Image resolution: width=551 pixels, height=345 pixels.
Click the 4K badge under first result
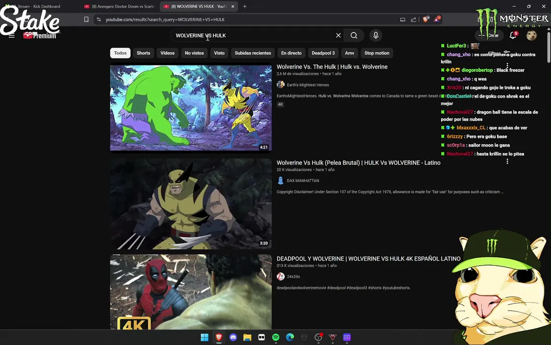coord(280,104)
